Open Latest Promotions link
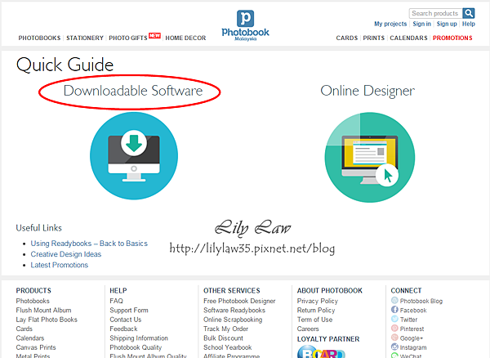 tap(60, 265)
